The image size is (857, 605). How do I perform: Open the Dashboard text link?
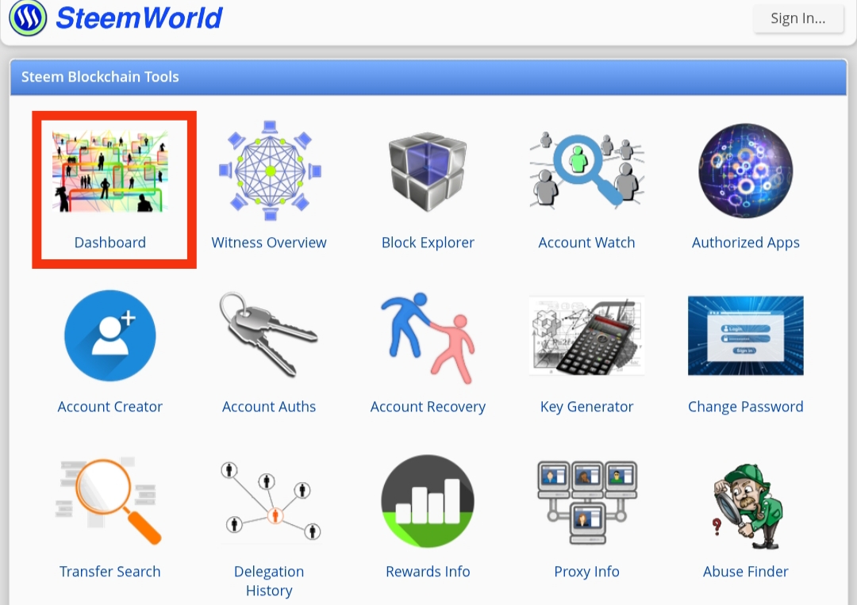[110, 243]
